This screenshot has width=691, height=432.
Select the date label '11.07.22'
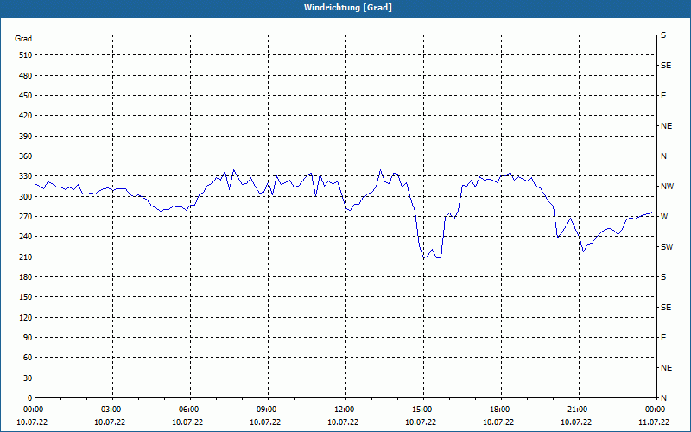(x=654, y=422)
